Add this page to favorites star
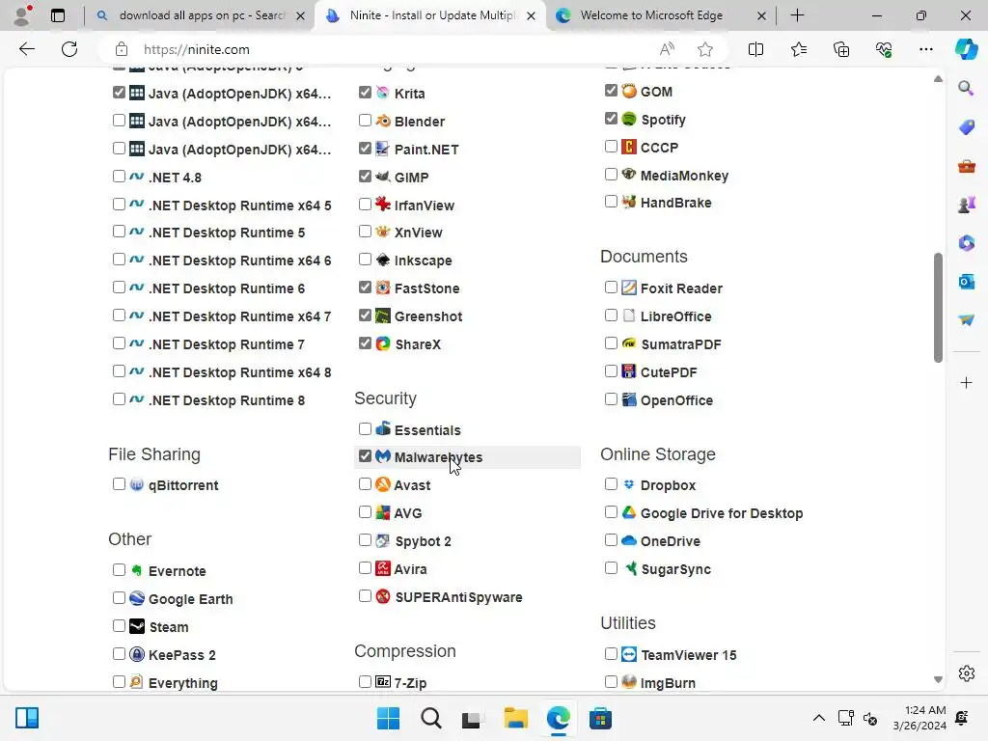Image resolution: width=988 pixels, height=741 pixels. 705,49
